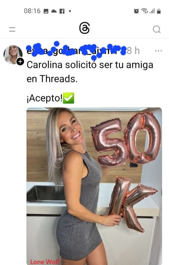The width and height of the screenshot is (169, 265).
Task: Open search with the magnifier icon
Action: (156, 30)
